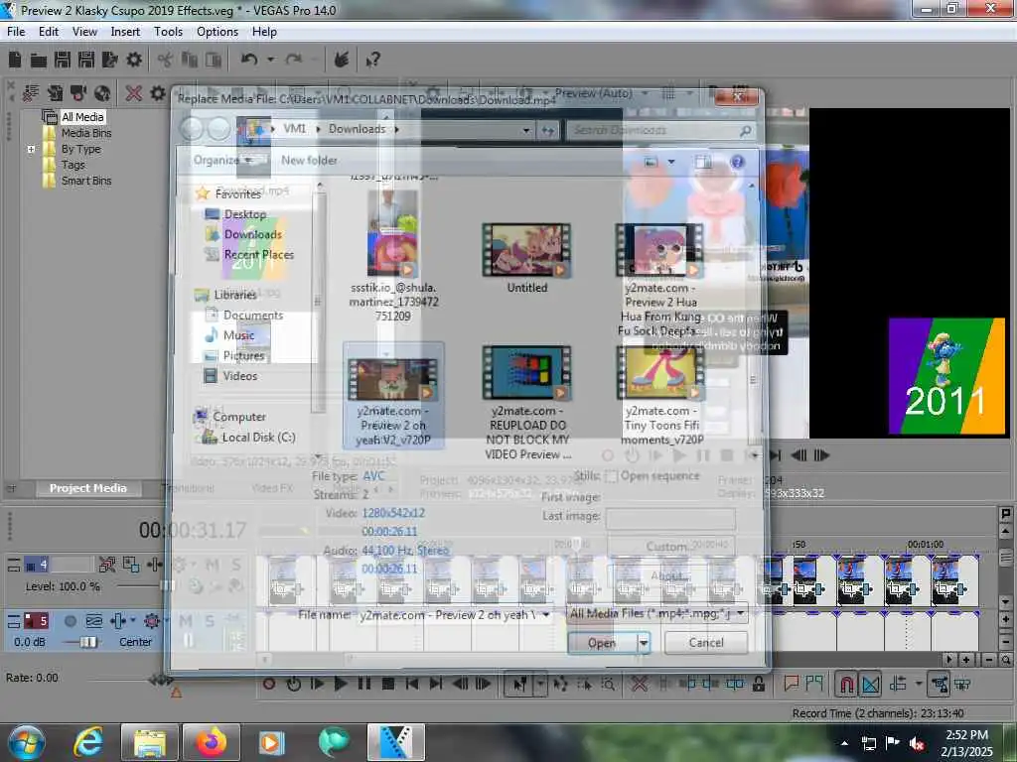Image resolution: width=1017 pixels, height=762 pixels.
Task: Click the Import Media icon in Project Media
Action: 55,94
